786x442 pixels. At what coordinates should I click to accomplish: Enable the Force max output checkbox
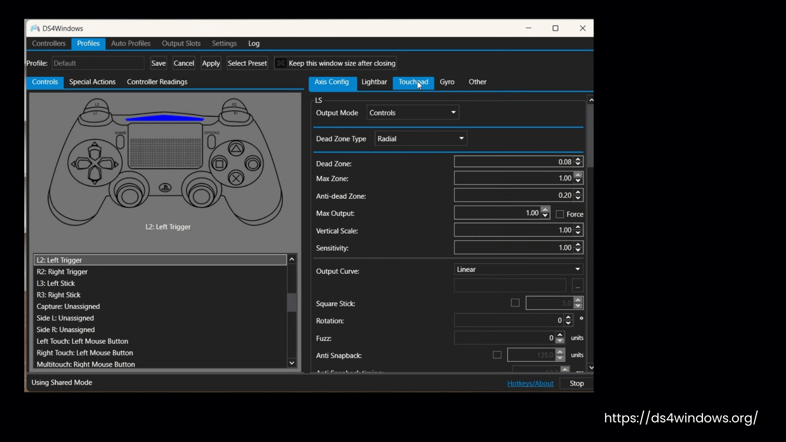[560, 214]
